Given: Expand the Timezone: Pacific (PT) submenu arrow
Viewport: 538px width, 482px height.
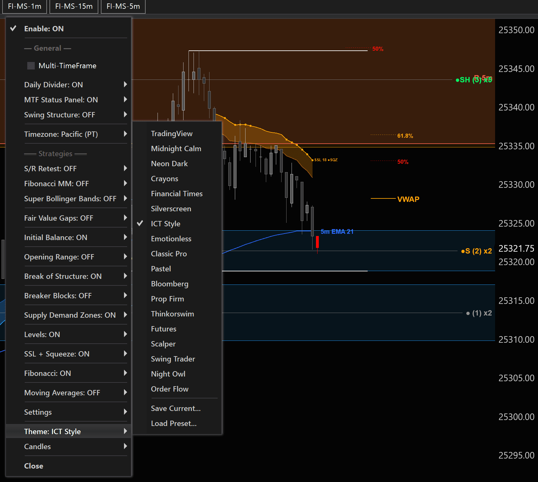Looking at the screenshot, I should pyautogui.click(x=125, y=134).
